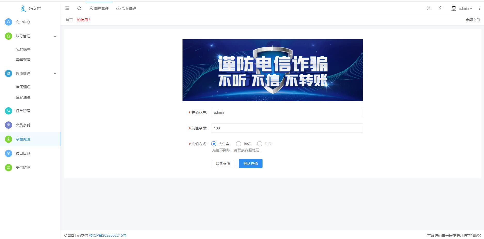This screenshot has width=484, height=239.
Task: Collapse the 账号管理 sidebar group
Action: click(55, 36)
